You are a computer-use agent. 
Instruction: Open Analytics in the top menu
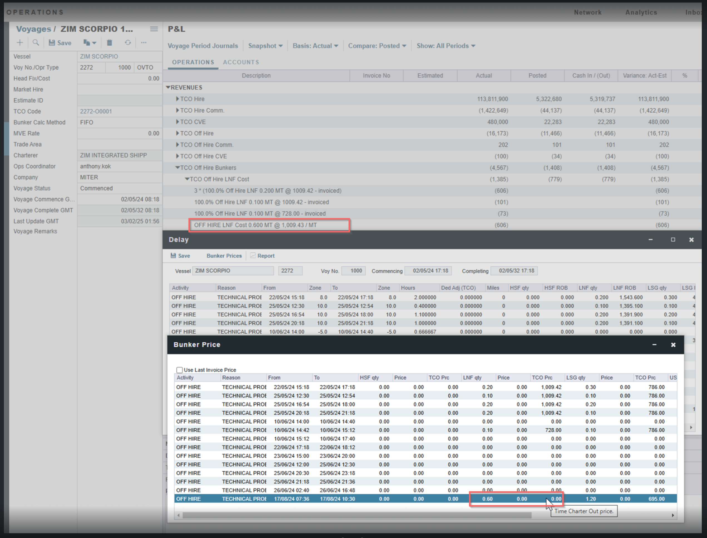click(x=641, y=13)
